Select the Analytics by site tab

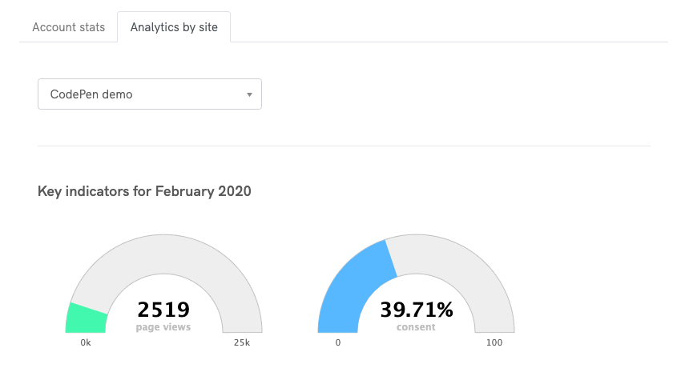point(174,27)
